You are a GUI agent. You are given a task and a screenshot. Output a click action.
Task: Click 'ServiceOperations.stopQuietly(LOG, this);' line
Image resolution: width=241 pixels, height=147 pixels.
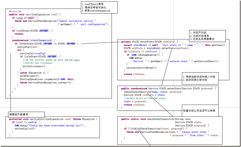point(48,79)
